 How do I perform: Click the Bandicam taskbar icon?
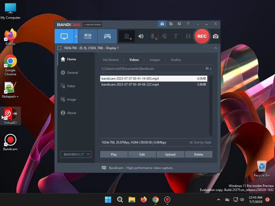click(167, 200)
